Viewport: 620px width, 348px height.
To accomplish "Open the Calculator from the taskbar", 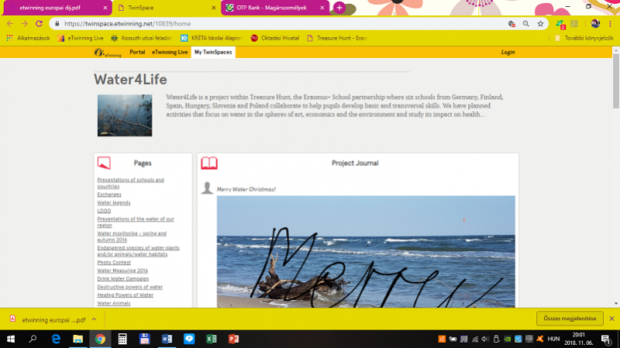I will coord(122,339).
